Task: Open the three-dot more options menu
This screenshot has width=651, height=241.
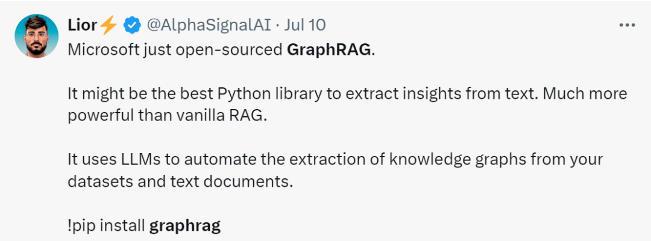Action: (x=627, y=25)
